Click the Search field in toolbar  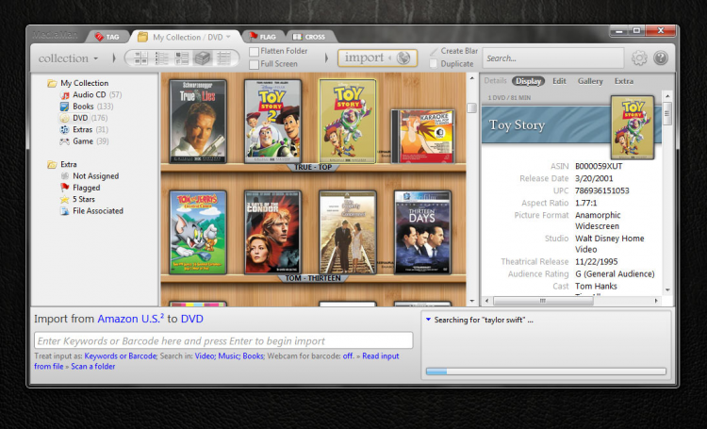click(553, 58)
